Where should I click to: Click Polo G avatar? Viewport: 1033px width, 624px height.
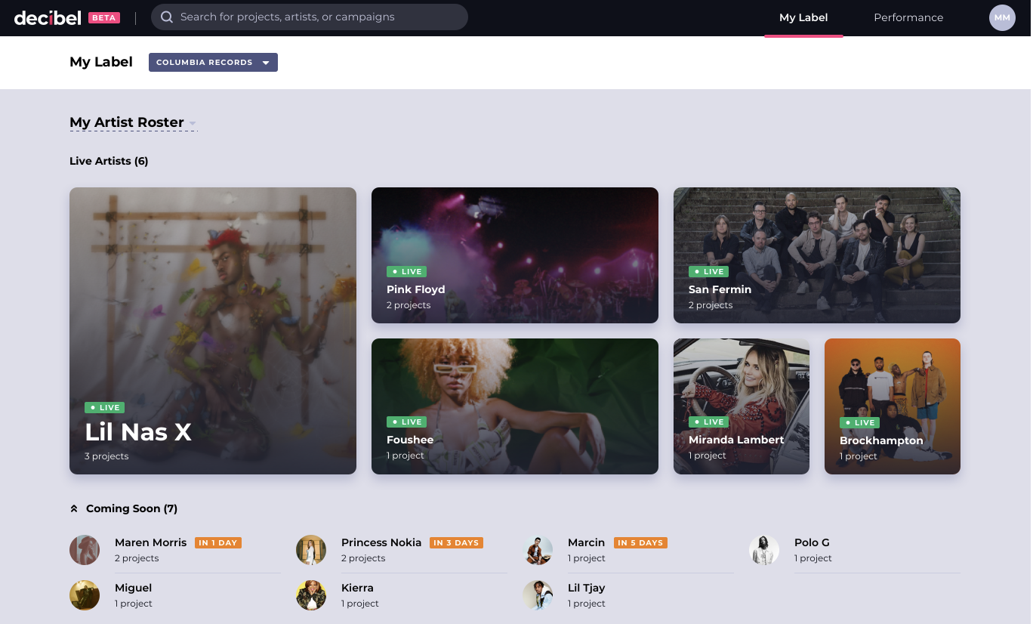[764, 550]
